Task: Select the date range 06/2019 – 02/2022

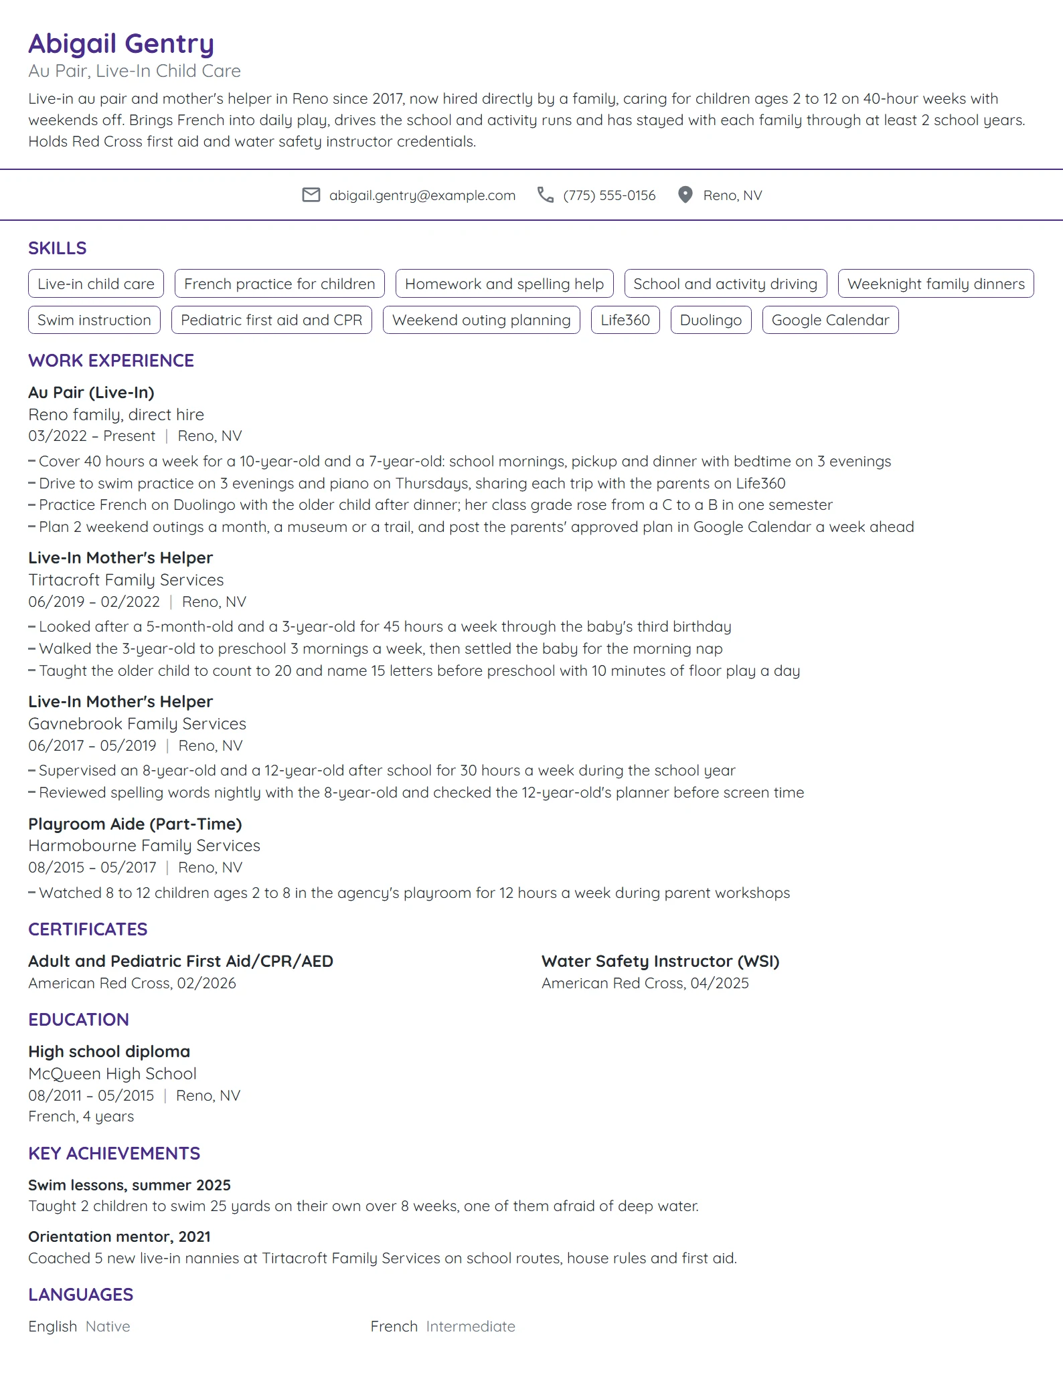Action: click(94, 602)
